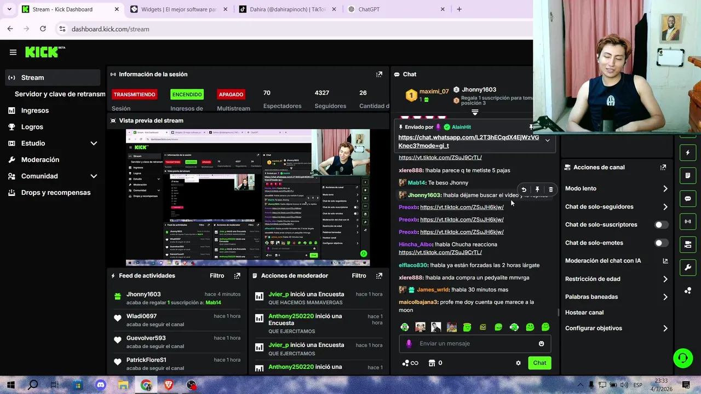
Task: Click username Mab14 in chat
Action: point(416,183)
